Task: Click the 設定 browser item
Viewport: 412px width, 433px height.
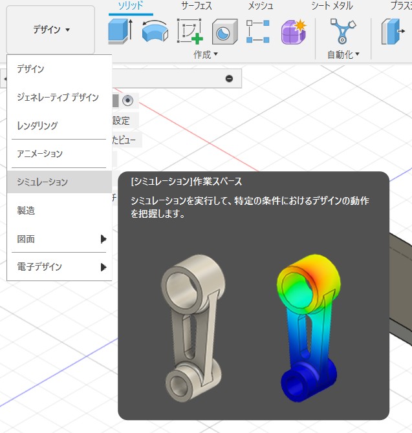Action: click(121, 121)
